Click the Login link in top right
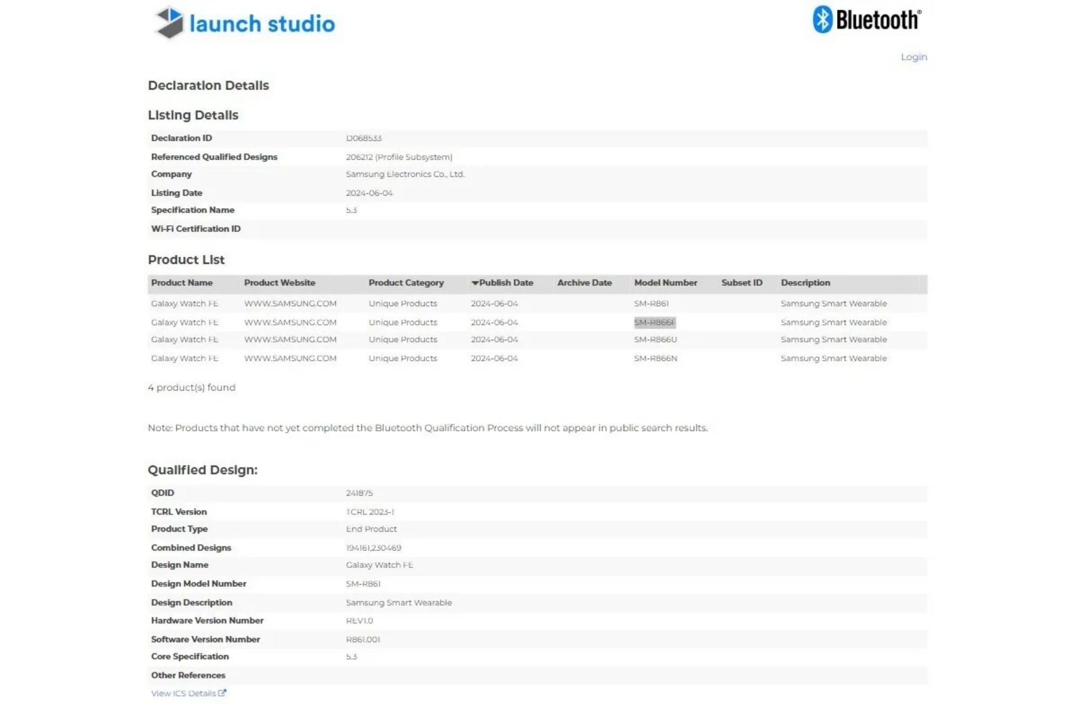The image size is (1078, 707). (913, 57)
